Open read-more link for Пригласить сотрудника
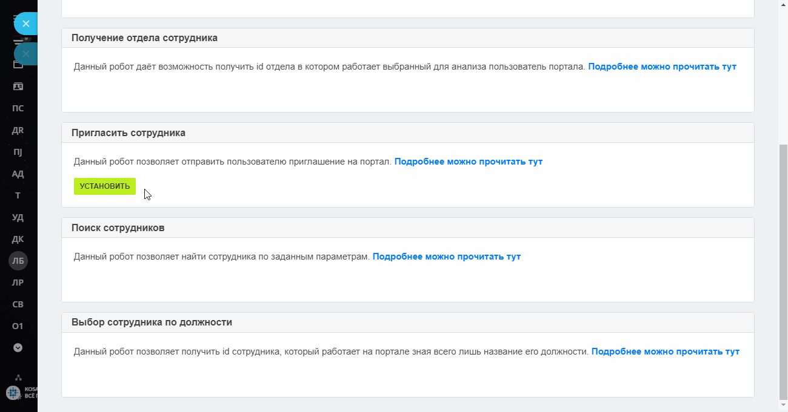This screenshot has width=788, height=412. (469, 162)
